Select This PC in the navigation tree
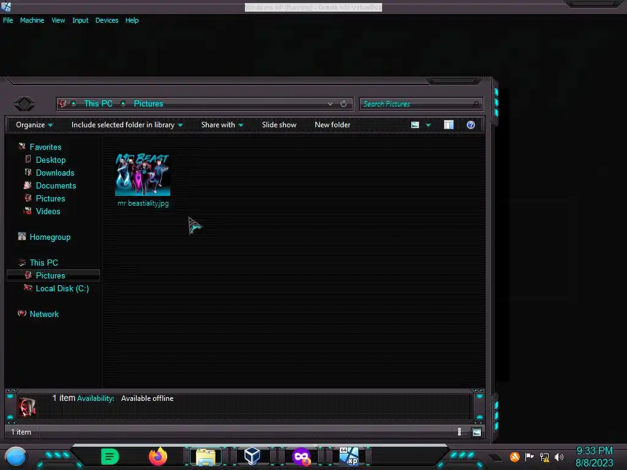Screen dimensions: 627x470 coord(43,263)
